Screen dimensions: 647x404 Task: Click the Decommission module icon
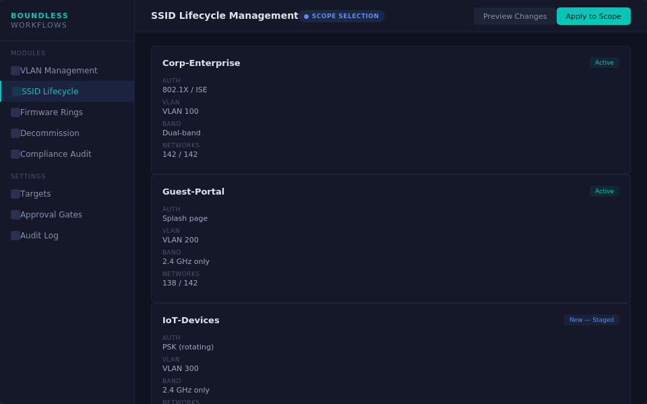pos(16,133)
